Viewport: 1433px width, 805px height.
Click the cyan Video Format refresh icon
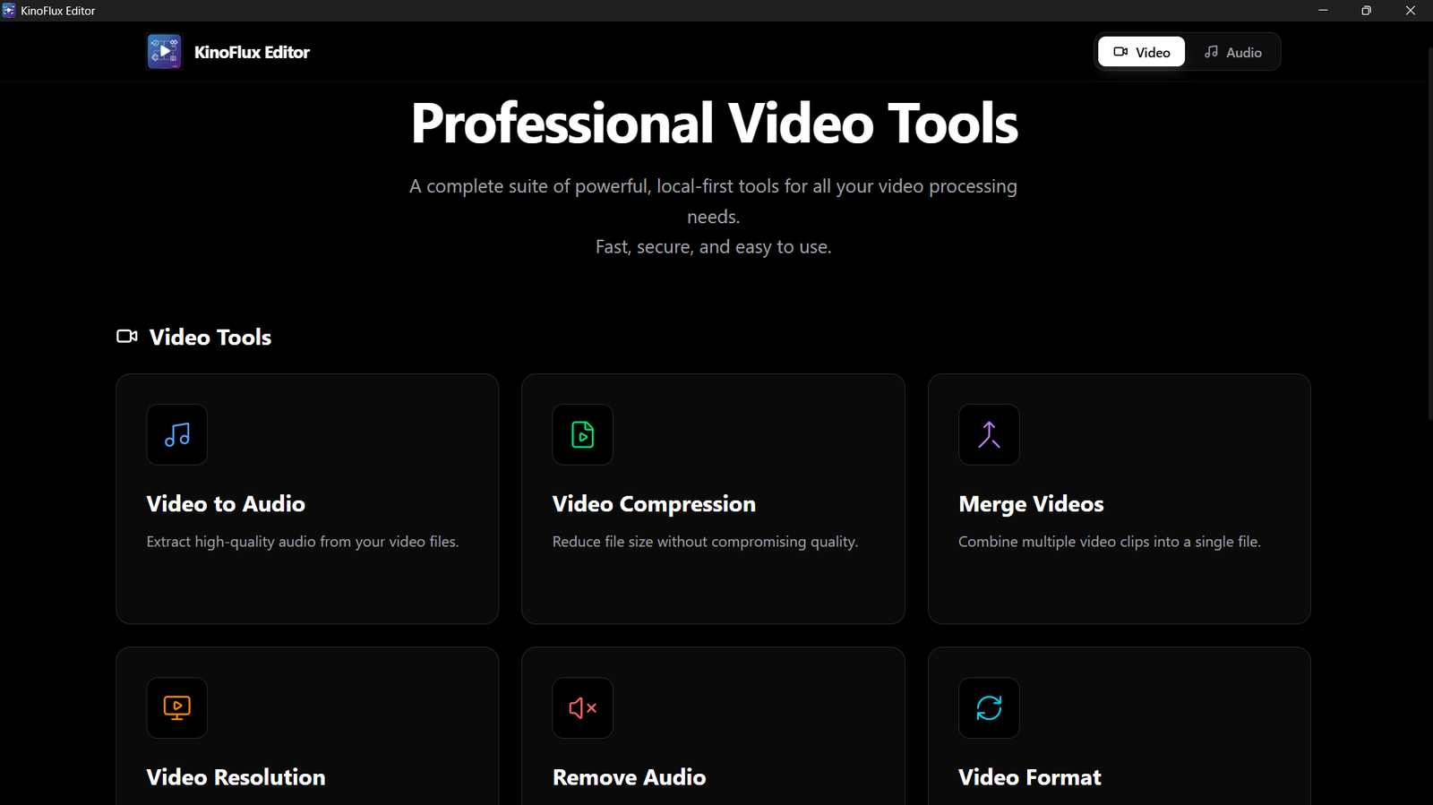(989, 708)
